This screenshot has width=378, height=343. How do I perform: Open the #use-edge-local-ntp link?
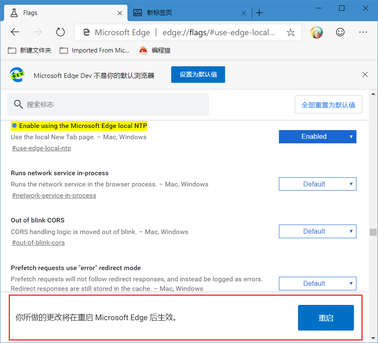(x=41, y=148)
